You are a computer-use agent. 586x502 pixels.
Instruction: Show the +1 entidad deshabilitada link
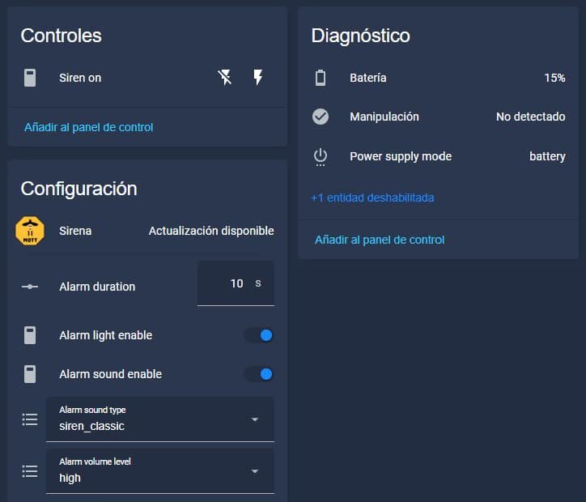tap(372, 198)
